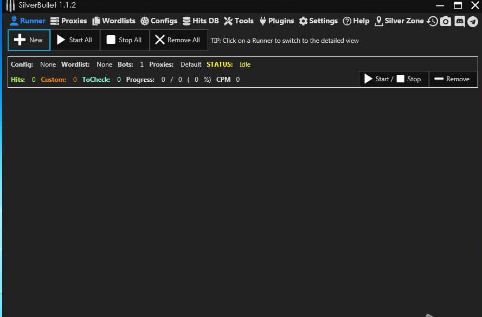This screenshot has height=317, width=482.
Task: Open the Wordlists tab
Action: (x=114, y=21)
